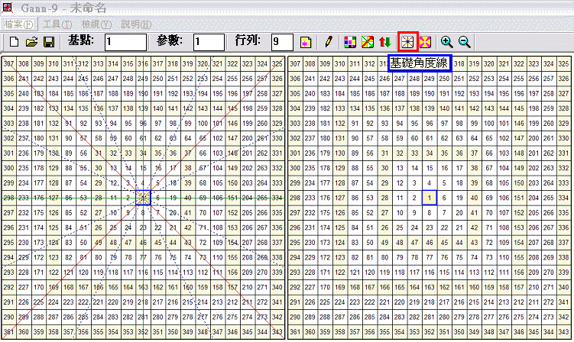This screenshot has width=574, height=342.
Task: Click cell 200 in the right grid
Action: [533, 138]
